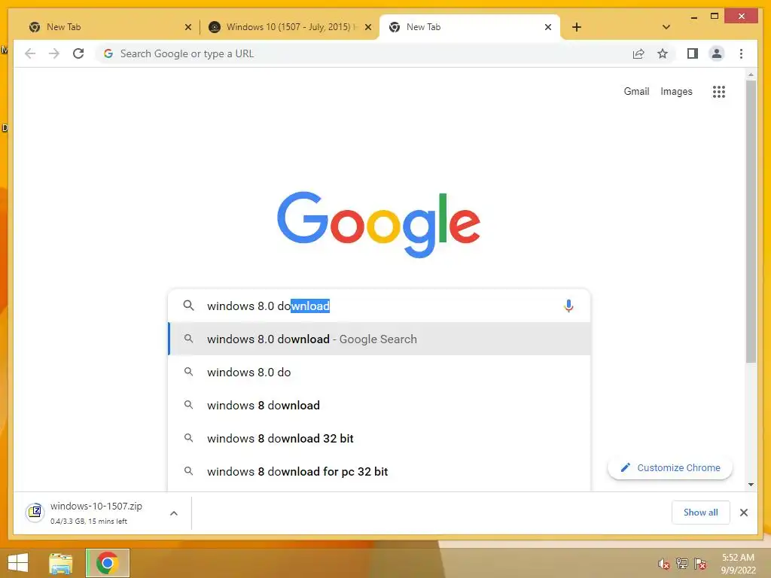Close the active New Tab tab

tap(548, 27)
